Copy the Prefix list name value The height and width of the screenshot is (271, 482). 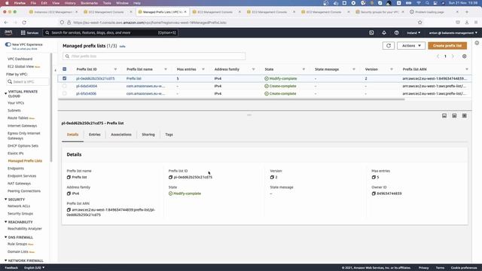[x=69, y=178]
